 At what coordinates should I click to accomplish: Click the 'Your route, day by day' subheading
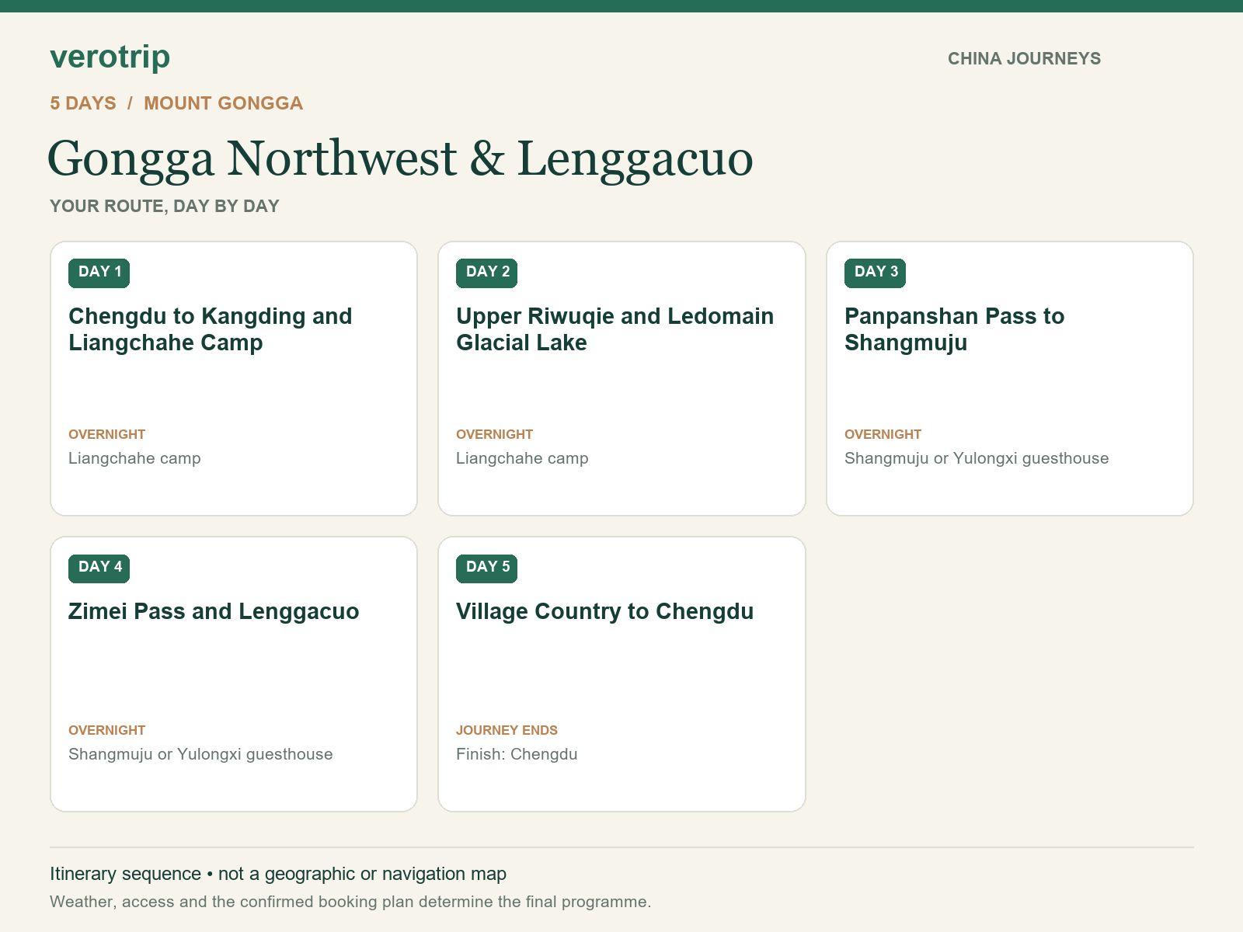(165, 207)
